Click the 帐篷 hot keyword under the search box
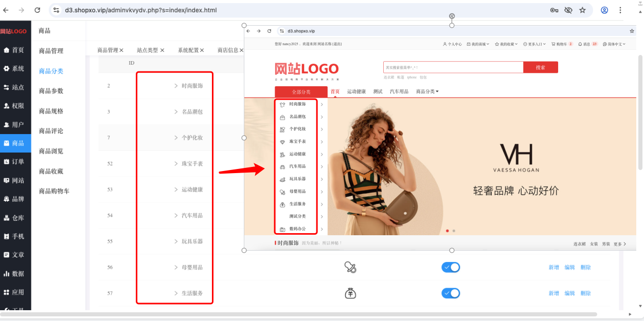Screen dimensions: 644x321 point(400,77)
